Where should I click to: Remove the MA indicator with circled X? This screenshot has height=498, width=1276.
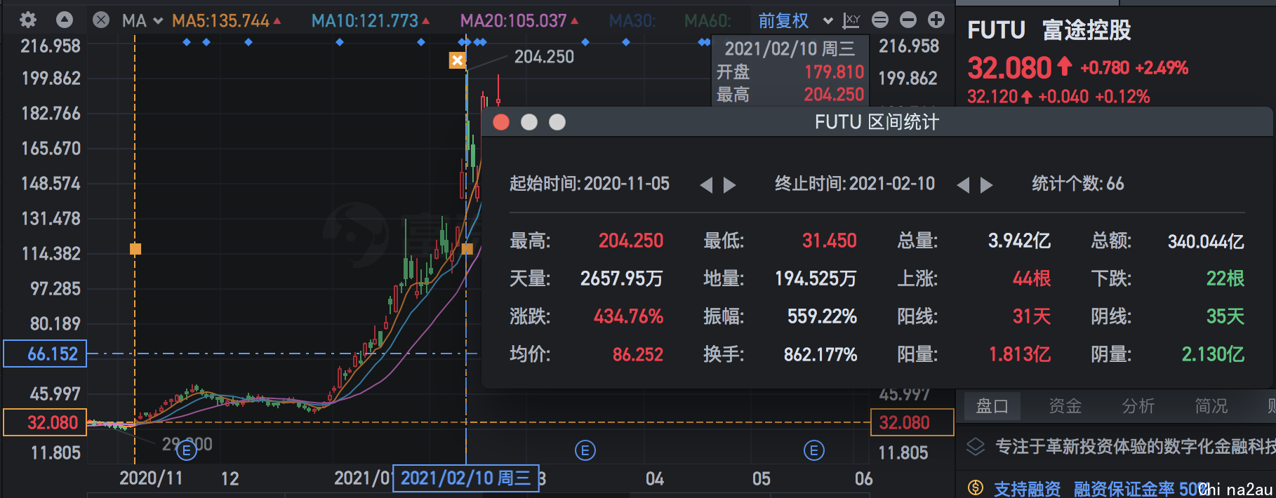click(x=101, y=20)
